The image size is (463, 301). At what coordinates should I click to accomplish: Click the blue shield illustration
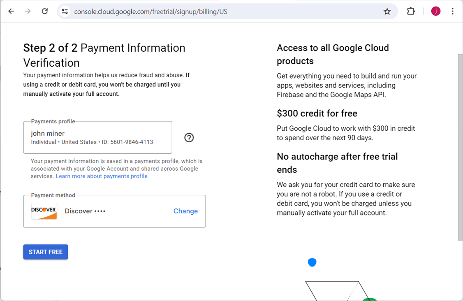(x=312, y=262)
